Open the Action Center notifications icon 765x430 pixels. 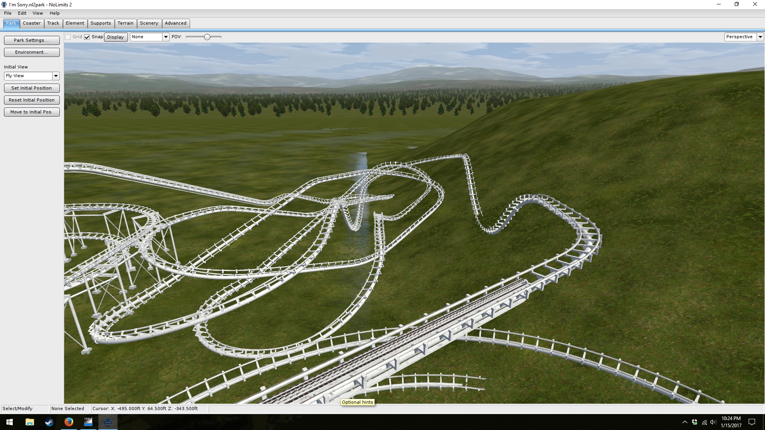click(752, 422)
